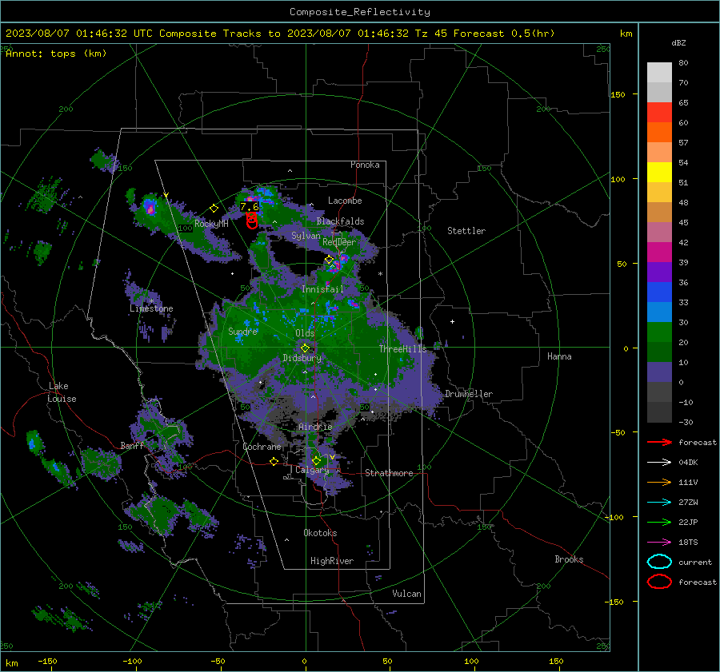
Task: Click the HighRiver city label
Action: click(x=332, y=561)
